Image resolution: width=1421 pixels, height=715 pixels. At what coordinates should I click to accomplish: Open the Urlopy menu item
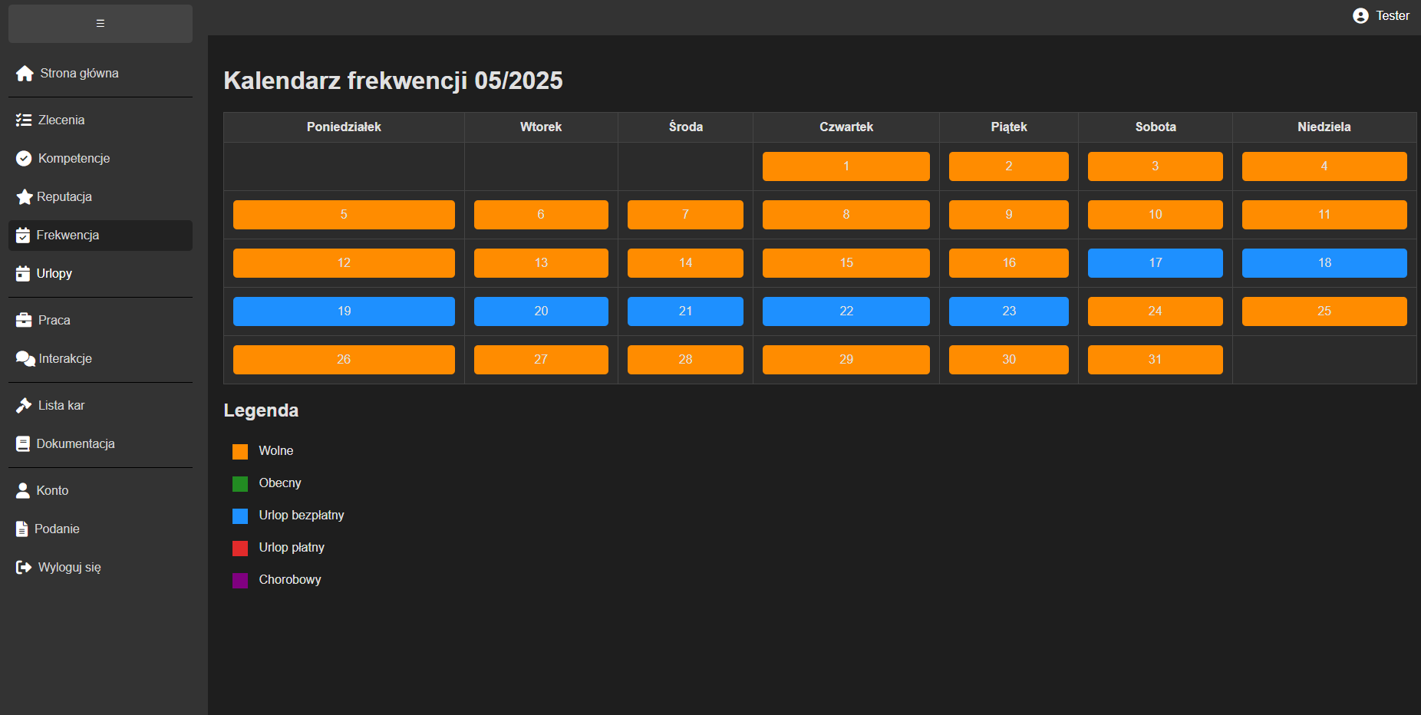54,274
